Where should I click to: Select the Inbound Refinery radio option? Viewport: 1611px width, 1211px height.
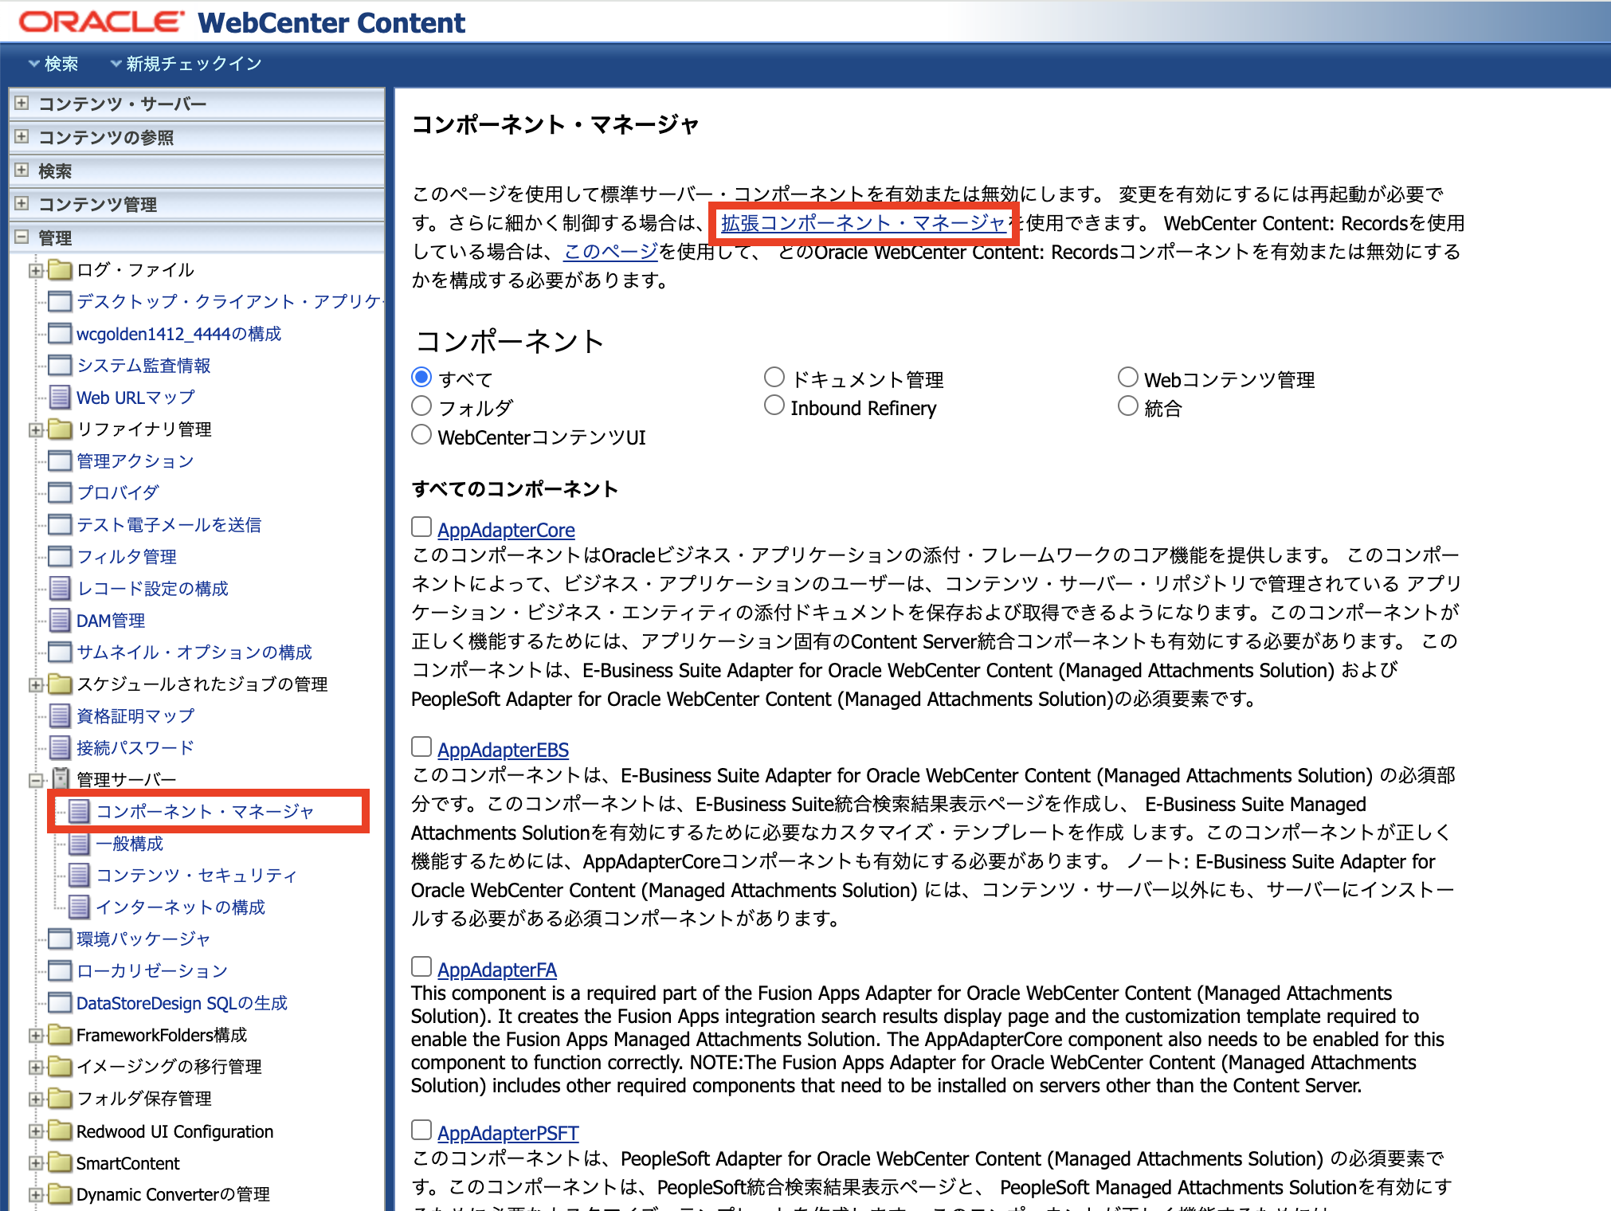[774, 406]
